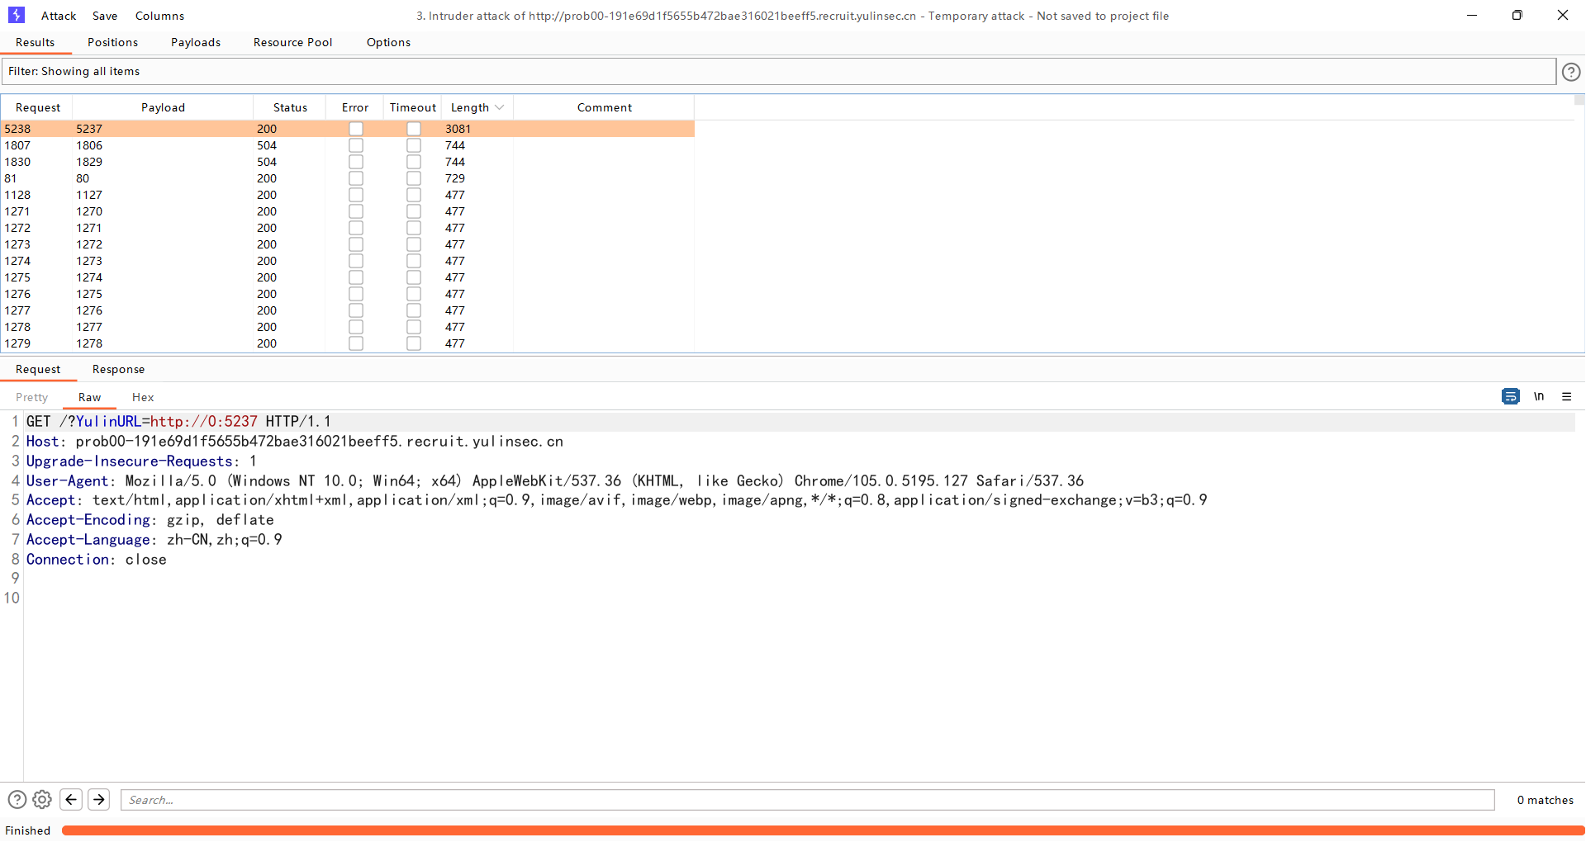Image resolution: width=1586 pixels, height=842 pixels.
Task: Select result row for request 1271
Action: coord(347,211)
